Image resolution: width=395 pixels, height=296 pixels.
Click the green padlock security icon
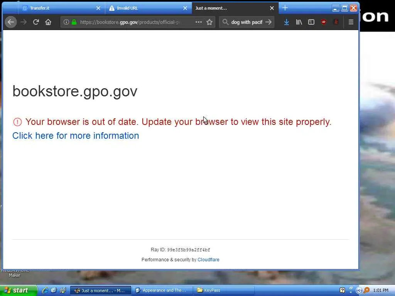tap(74, 22)
